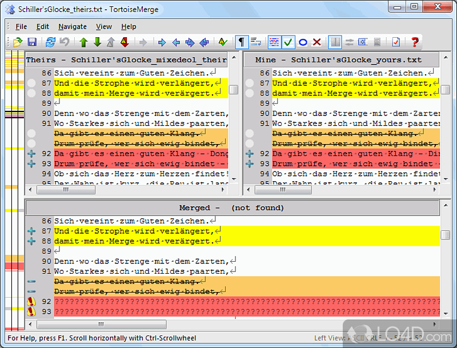Open the Navigate menu
Viewport: 457px width, 348px height.
(73, 26)
